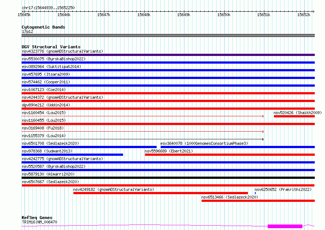The height and width of the screenshot is (230, 325).
Task: Select the 17p12 band label
Action: pyautogui.click(x=27, y=31)
